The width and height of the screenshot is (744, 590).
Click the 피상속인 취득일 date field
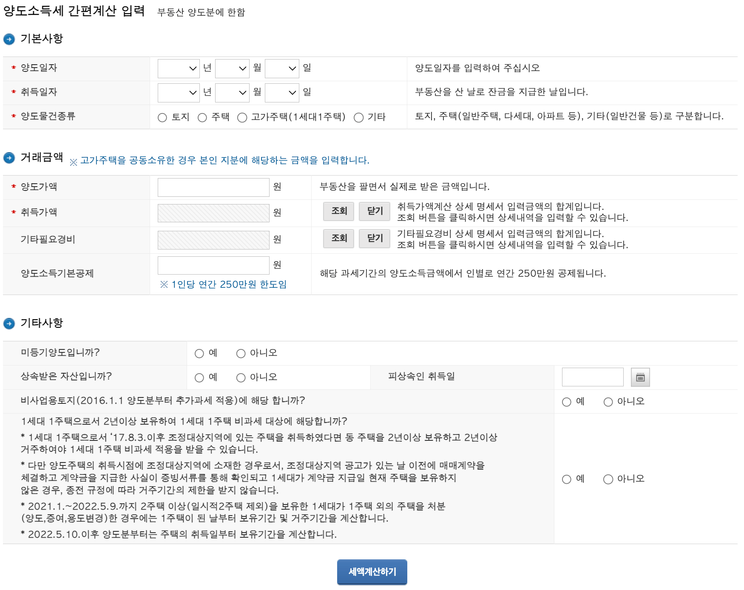pos(592,377)
